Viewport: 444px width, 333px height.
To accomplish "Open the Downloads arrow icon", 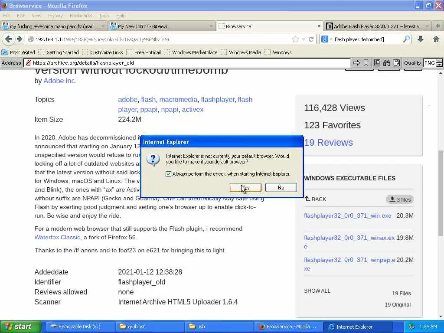I will [421, 39].
